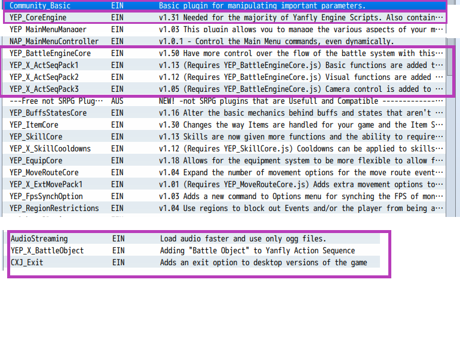The image size is (460, 360).
Task: Click the v1.18 equipment system description
Action: click(x=301, y=161)
